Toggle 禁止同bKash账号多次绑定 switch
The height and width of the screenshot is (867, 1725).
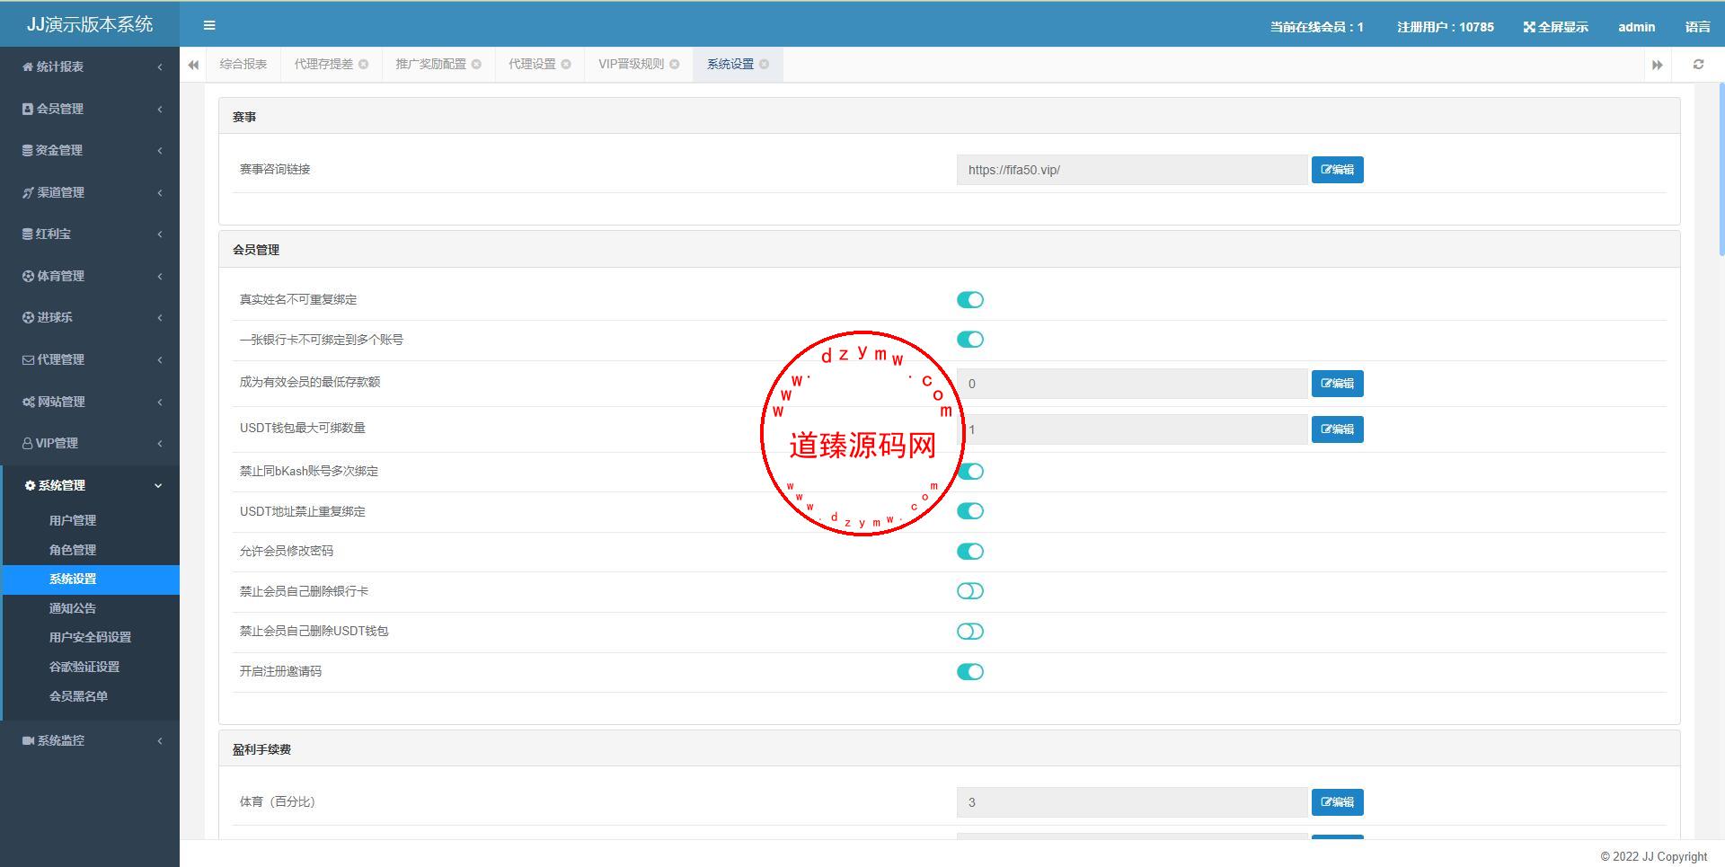click(x=970, y=472)
